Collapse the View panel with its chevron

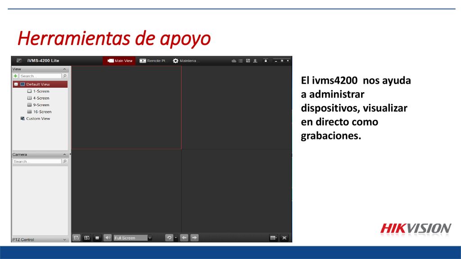(64, 69)
